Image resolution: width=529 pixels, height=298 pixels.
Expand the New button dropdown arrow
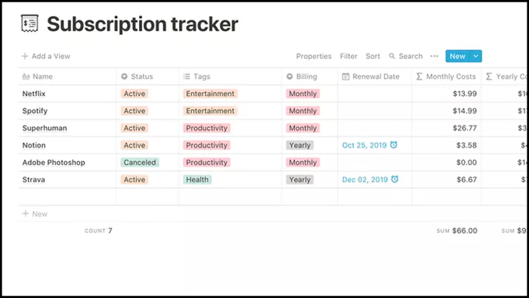coord(475,56)
